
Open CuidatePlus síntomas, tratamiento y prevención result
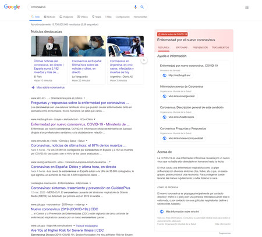pos(80,188)
